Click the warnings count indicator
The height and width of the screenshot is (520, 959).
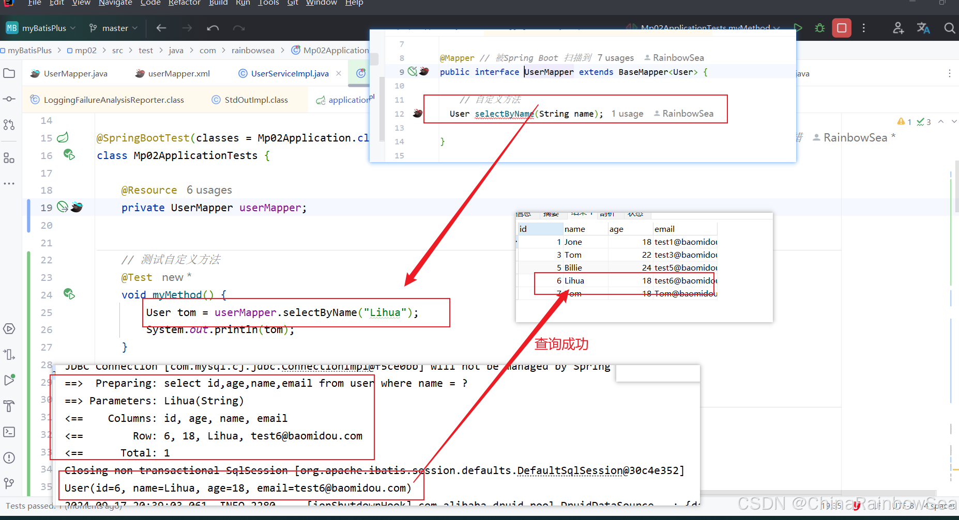(x=905, y=122)
